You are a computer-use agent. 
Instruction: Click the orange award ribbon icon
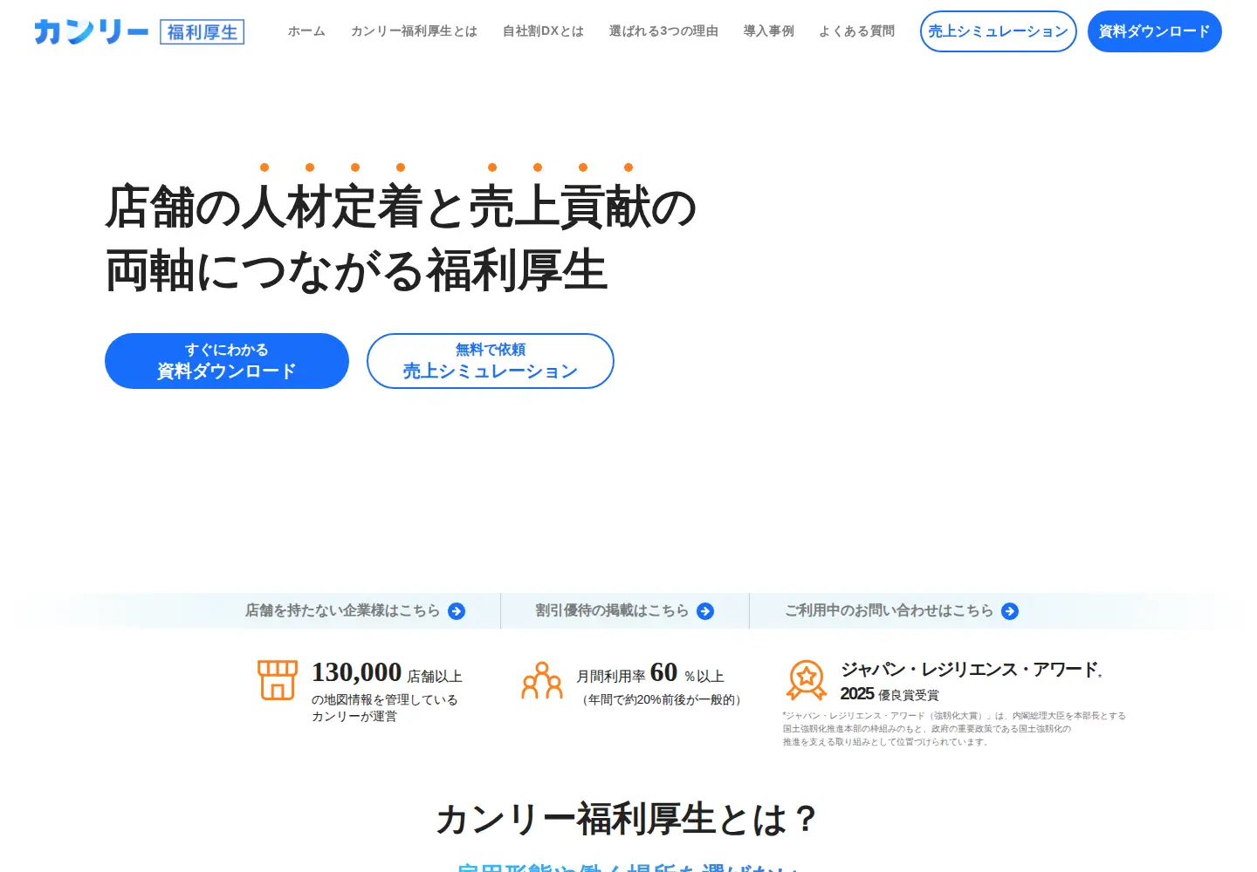pyautogui.click(x=807, y=680)
